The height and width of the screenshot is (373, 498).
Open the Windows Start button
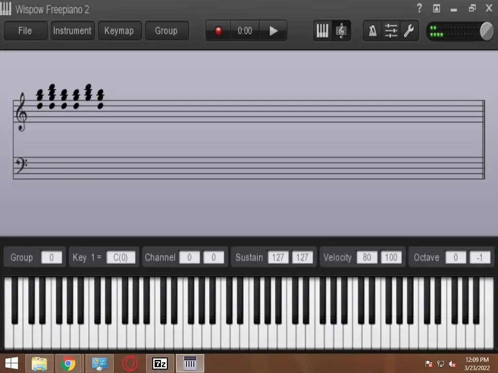(x=12, y=363)
